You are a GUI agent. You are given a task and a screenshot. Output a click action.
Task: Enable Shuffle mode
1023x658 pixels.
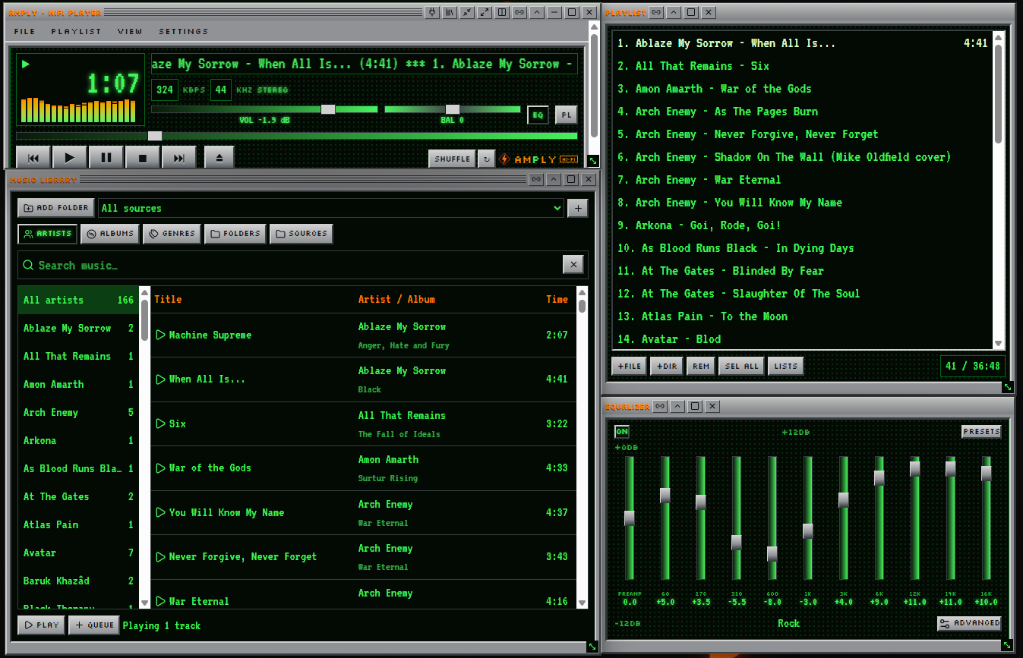pos(452,159)
